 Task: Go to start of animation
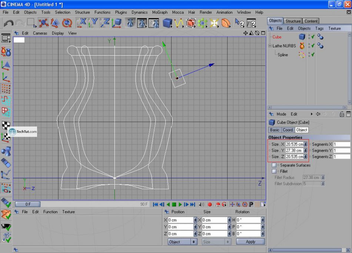point(155,205)
